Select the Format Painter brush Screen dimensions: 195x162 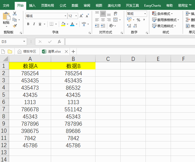point(15,26)
